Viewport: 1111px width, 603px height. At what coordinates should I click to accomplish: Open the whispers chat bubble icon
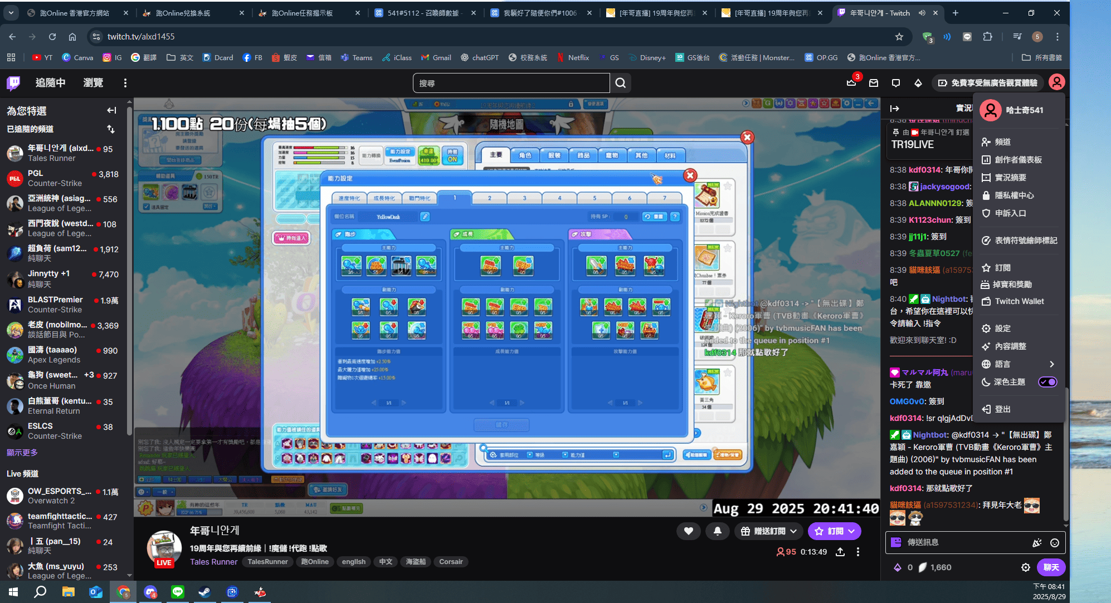click(x=896, y=83)
